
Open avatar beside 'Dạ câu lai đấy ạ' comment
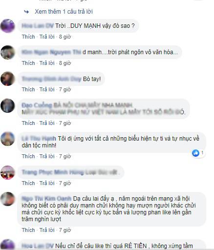click(7, 199)
